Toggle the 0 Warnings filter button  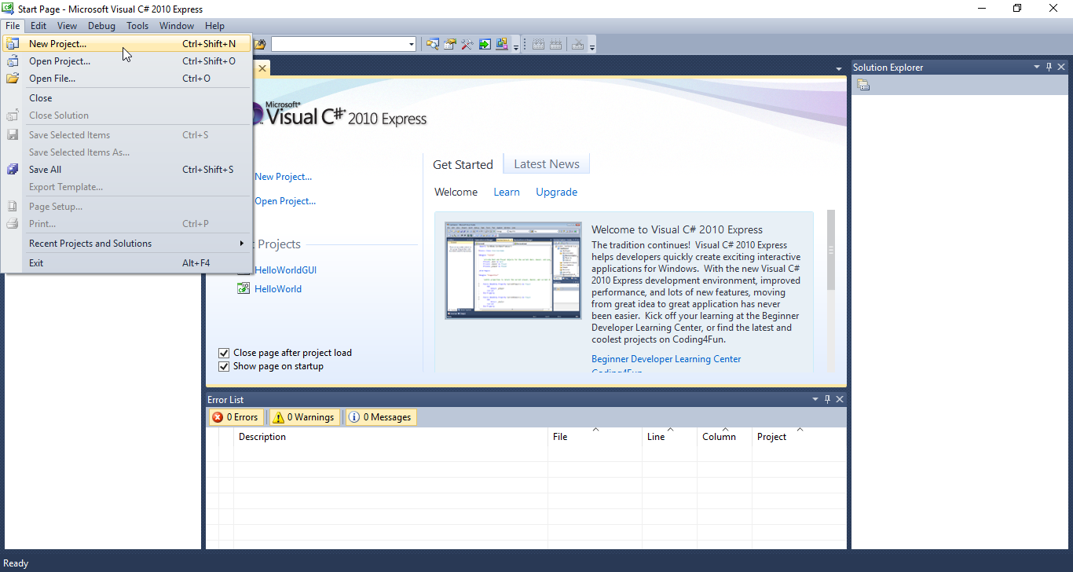pos(304,417)
